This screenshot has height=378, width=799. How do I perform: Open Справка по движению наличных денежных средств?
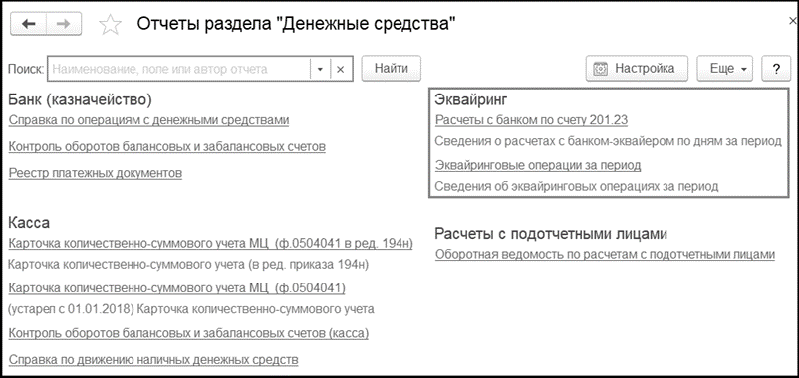point(153,360)
